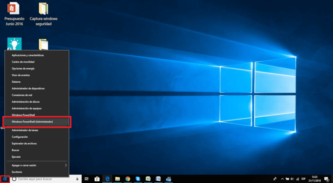The height and width of the screenshot is (183, 333).
Task: Choose the Sistema menu entry
Action: (x=37, y=82)
